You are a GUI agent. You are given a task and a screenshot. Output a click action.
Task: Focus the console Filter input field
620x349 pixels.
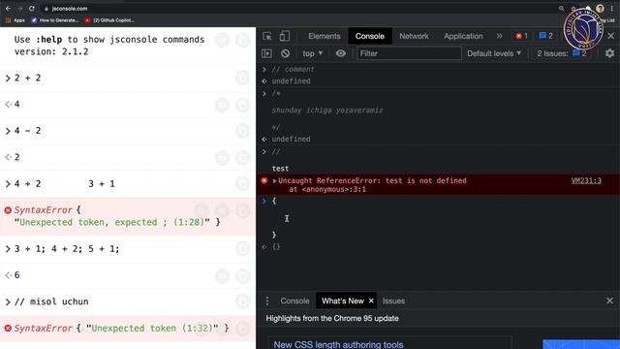tap(409, 53)
